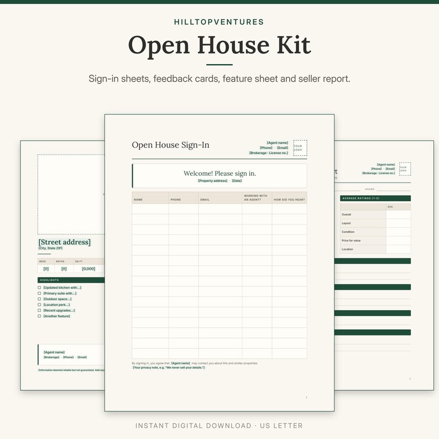Click the 'YOUR LOGO' box on the Sign-In page
The height and width of the screenshot is (439, 439).
coord(300,148)
